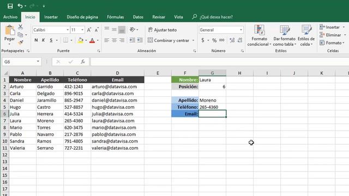This screenshot has height=196, width=349.
Task: Copy selection using the Copy icon
Action: [x=20, y=35]
